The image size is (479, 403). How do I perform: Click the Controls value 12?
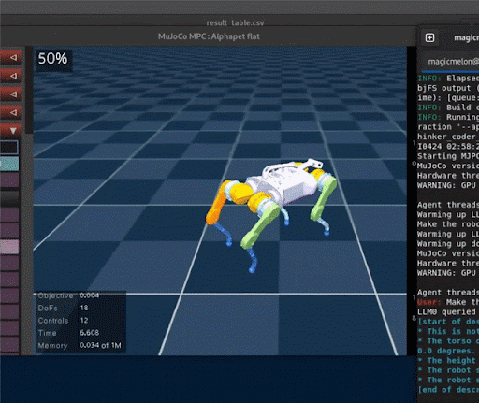tap(84, 320)
